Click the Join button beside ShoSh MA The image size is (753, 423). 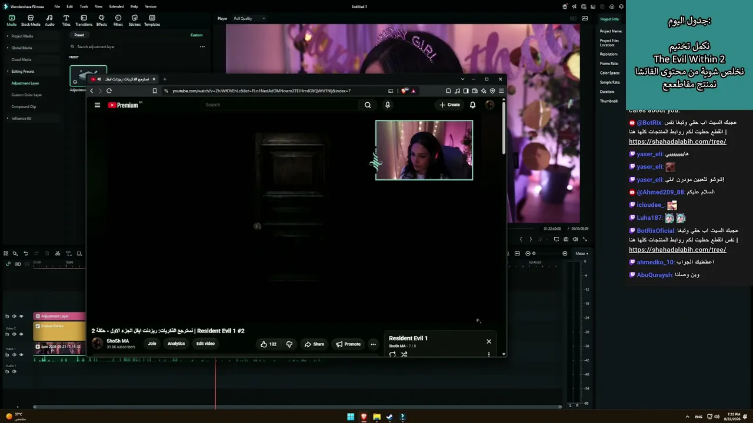[152, 344]
